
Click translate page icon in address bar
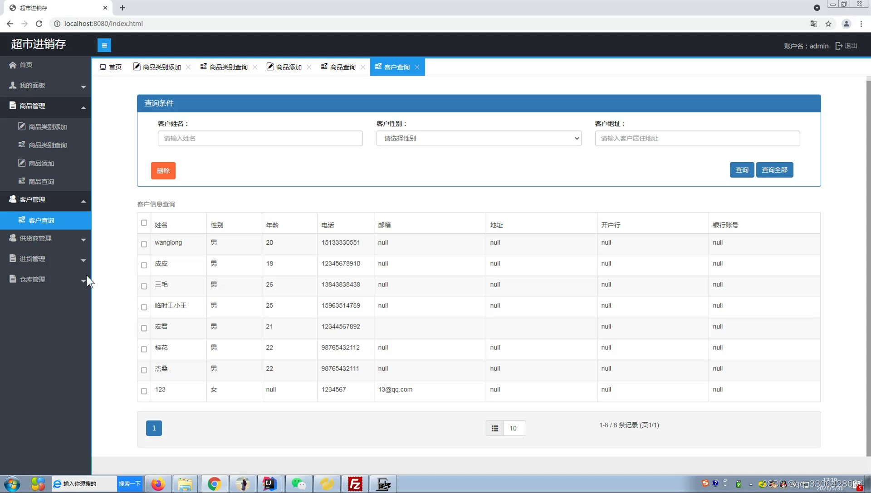click(x=813, y=24)
